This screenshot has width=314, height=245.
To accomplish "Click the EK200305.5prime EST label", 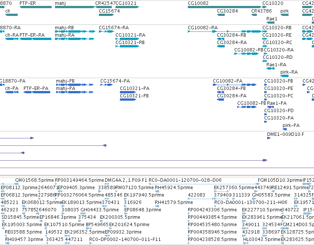I will [120, 217].
